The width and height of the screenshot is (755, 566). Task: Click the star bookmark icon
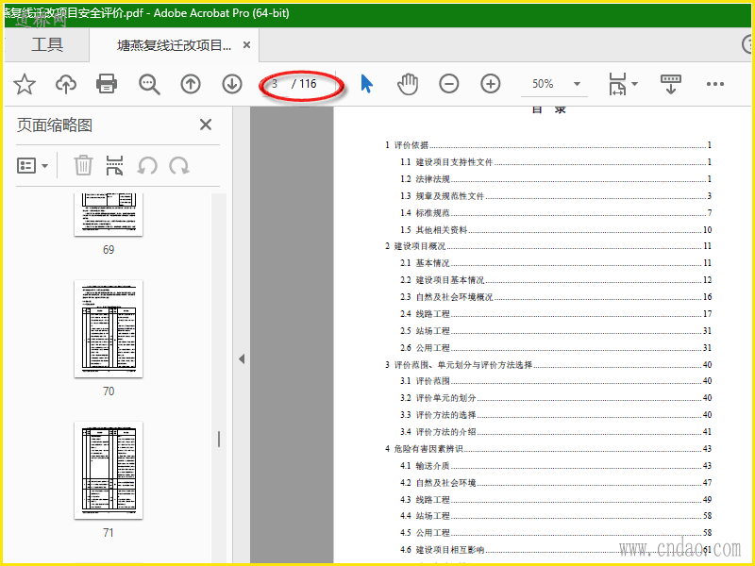[x=25, y=84]
